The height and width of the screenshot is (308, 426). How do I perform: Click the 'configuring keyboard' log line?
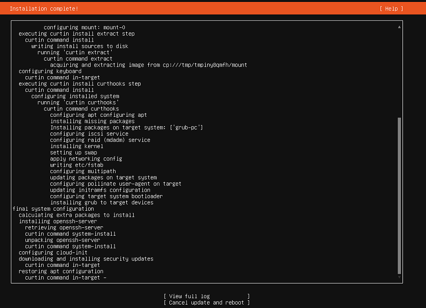coord(50,71)
